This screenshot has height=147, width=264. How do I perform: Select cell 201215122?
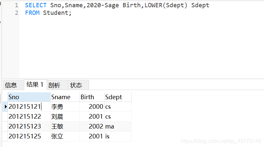point(29,117)
